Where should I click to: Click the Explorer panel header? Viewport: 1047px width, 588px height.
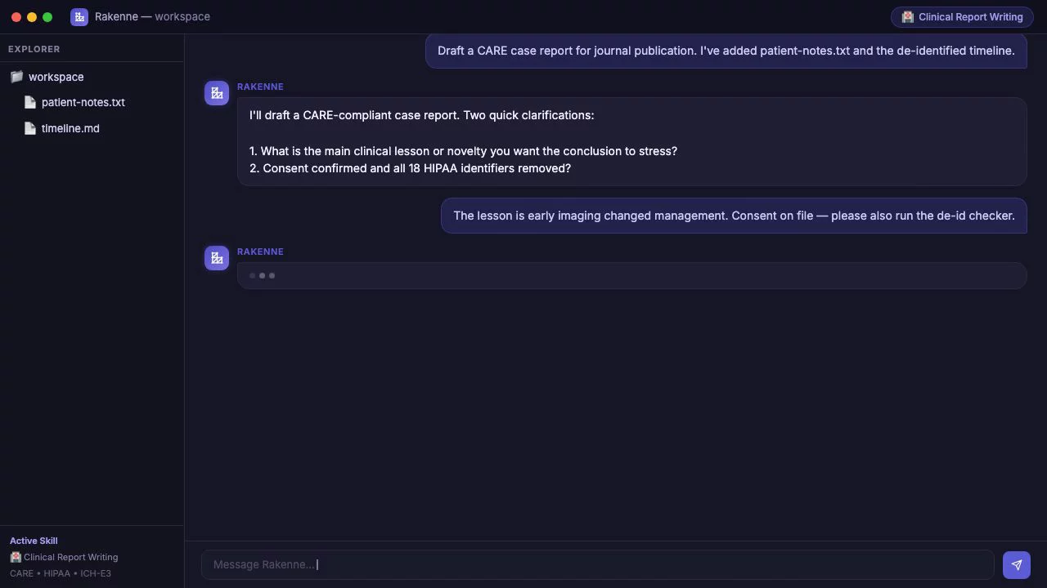click(x=34, y=49)
